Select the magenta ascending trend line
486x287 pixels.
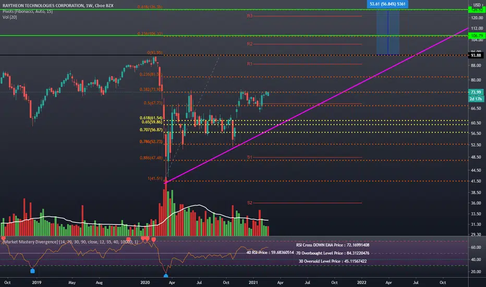[316, 106]
